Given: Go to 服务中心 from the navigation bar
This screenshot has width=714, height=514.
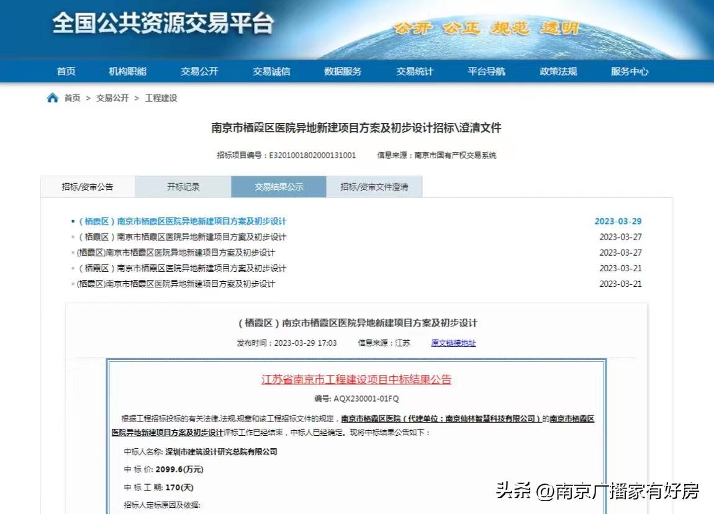Looking at the screenshot, I should coord(628,71).
